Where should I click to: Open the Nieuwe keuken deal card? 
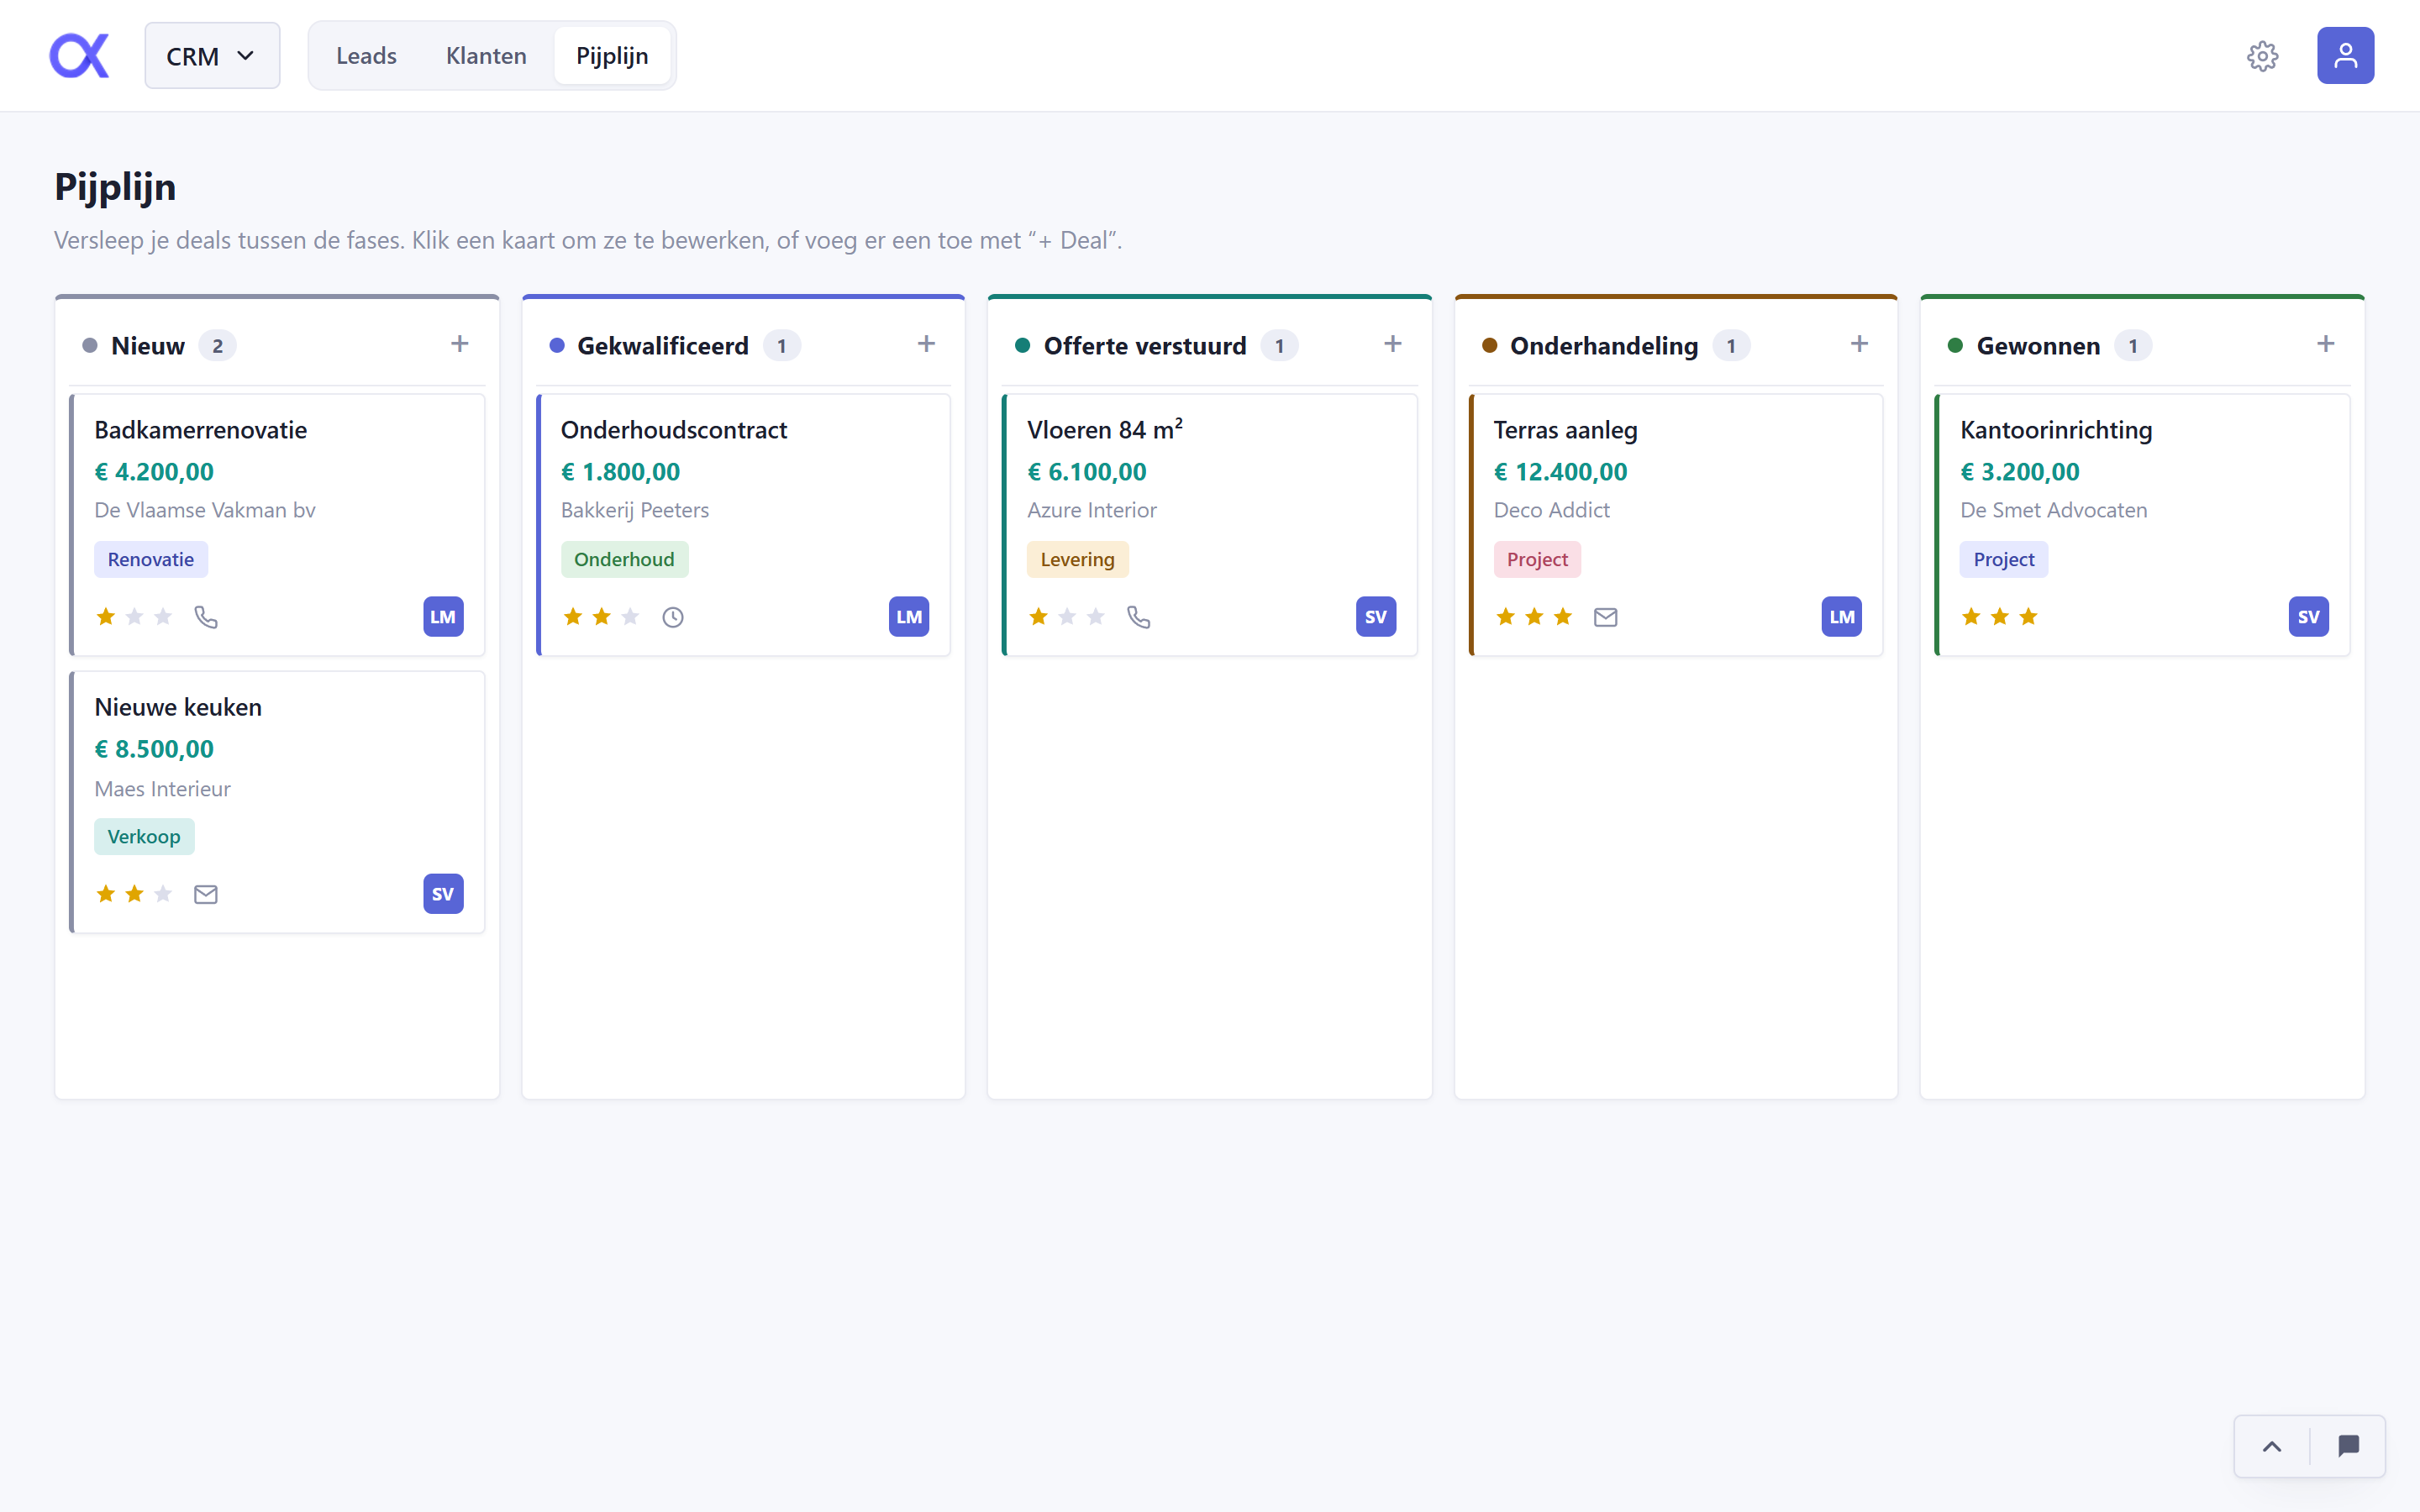(x=278, y=802)
